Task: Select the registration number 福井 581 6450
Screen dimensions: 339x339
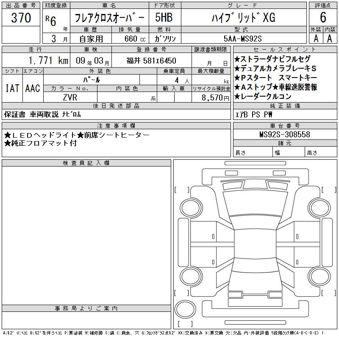Action: (x=151, y=61)
